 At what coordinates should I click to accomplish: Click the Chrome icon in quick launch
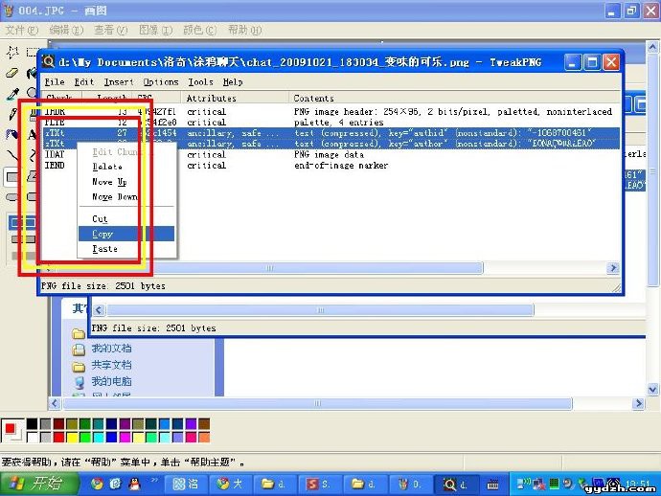pyautogui.click(x=97, y=484)
